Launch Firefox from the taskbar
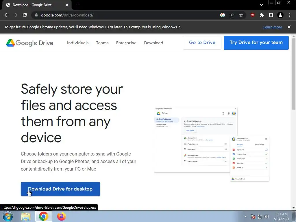 [62, 216]
